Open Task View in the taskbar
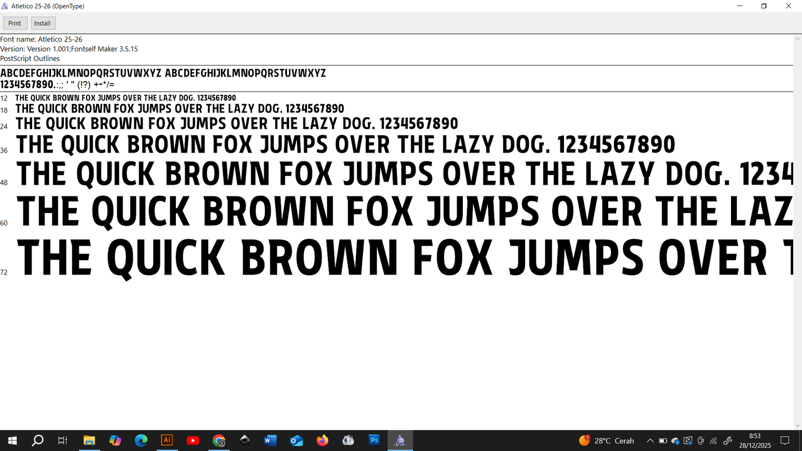 63,440
